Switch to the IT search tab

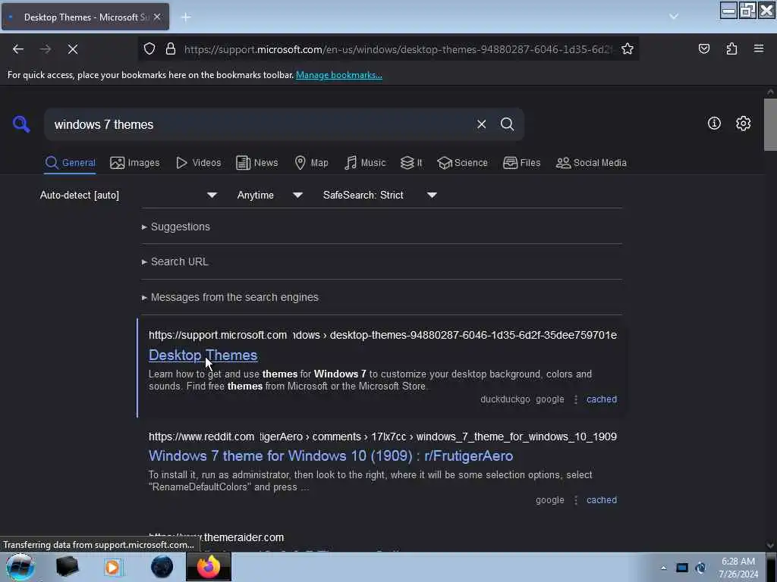click(411, 163)
